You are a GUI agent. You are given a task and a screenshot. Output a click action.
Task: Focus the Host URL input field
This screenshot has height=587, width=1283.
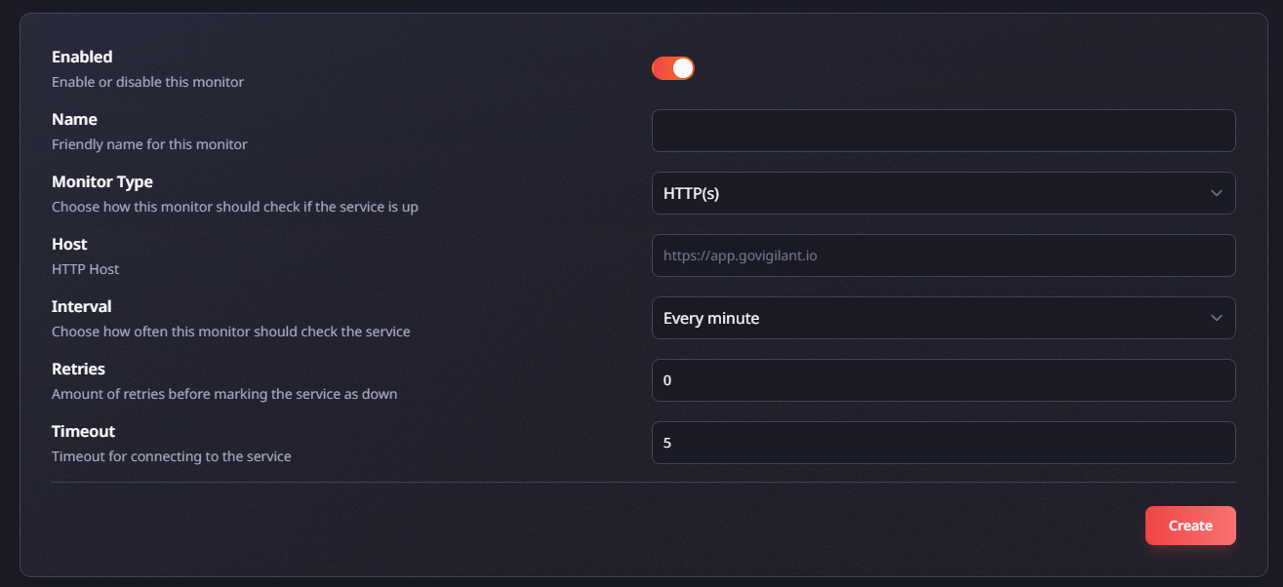coord(942,255)
